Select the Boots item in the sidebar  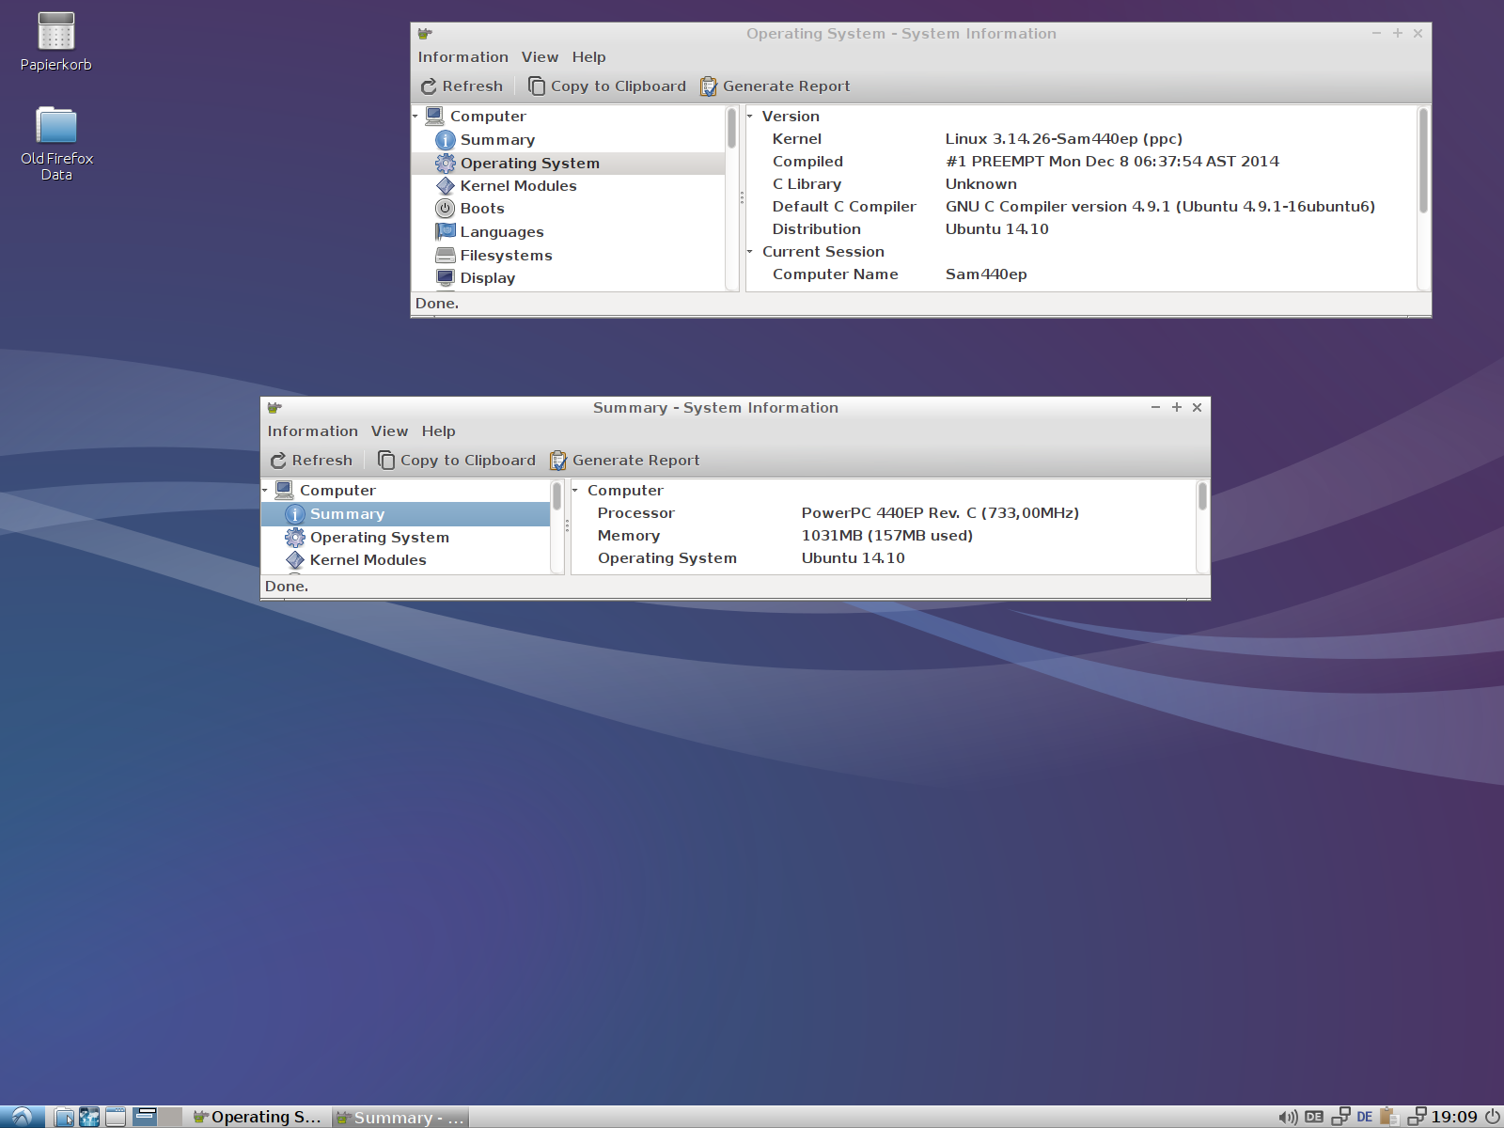pos(482,209)
